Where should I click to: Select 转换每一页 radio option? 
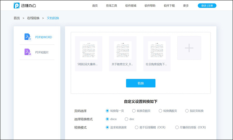coord(107,111)
